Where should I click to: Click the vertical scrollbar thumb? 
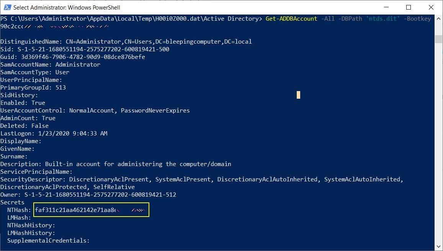point(438,39)
